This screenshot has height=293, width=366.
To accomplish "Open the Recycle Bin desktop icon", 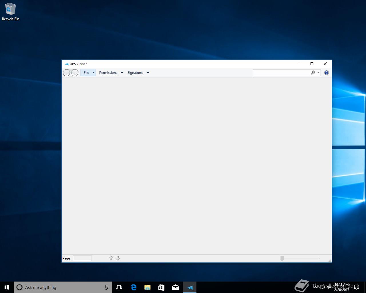I will 11,12.
